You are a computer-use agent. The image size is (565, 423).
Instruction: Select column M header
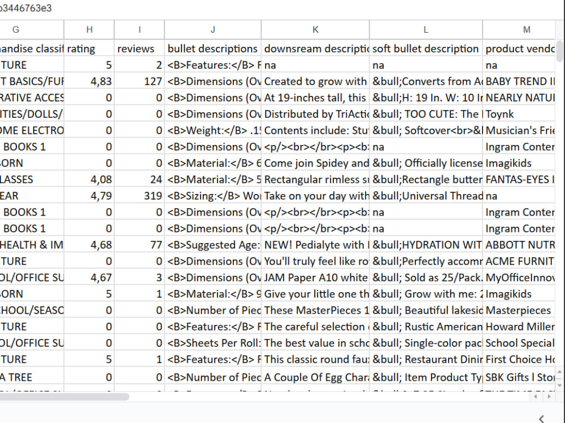[519, 29]
